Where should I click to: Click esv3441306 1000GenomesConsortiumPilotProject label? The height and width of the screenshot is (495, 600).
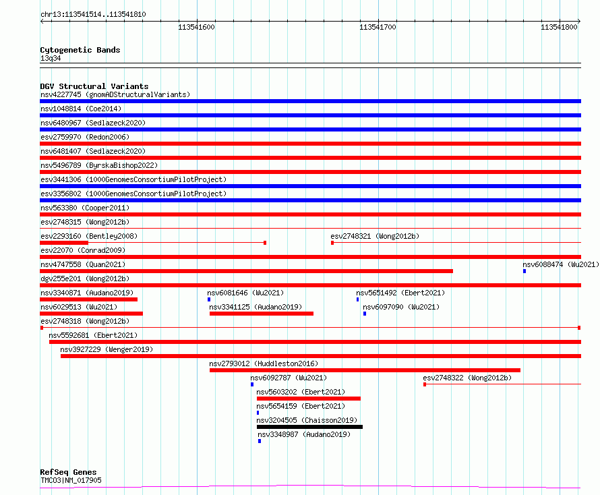(133, 179)
